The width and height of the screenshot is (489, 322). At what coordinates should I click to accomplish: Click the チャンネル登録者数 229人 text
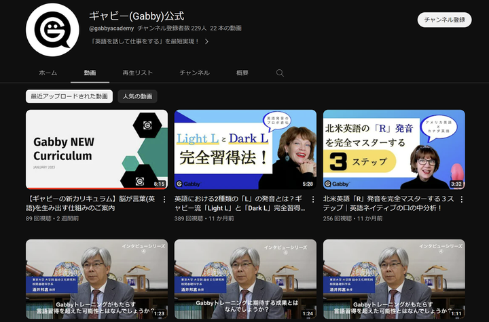point(172,28)
